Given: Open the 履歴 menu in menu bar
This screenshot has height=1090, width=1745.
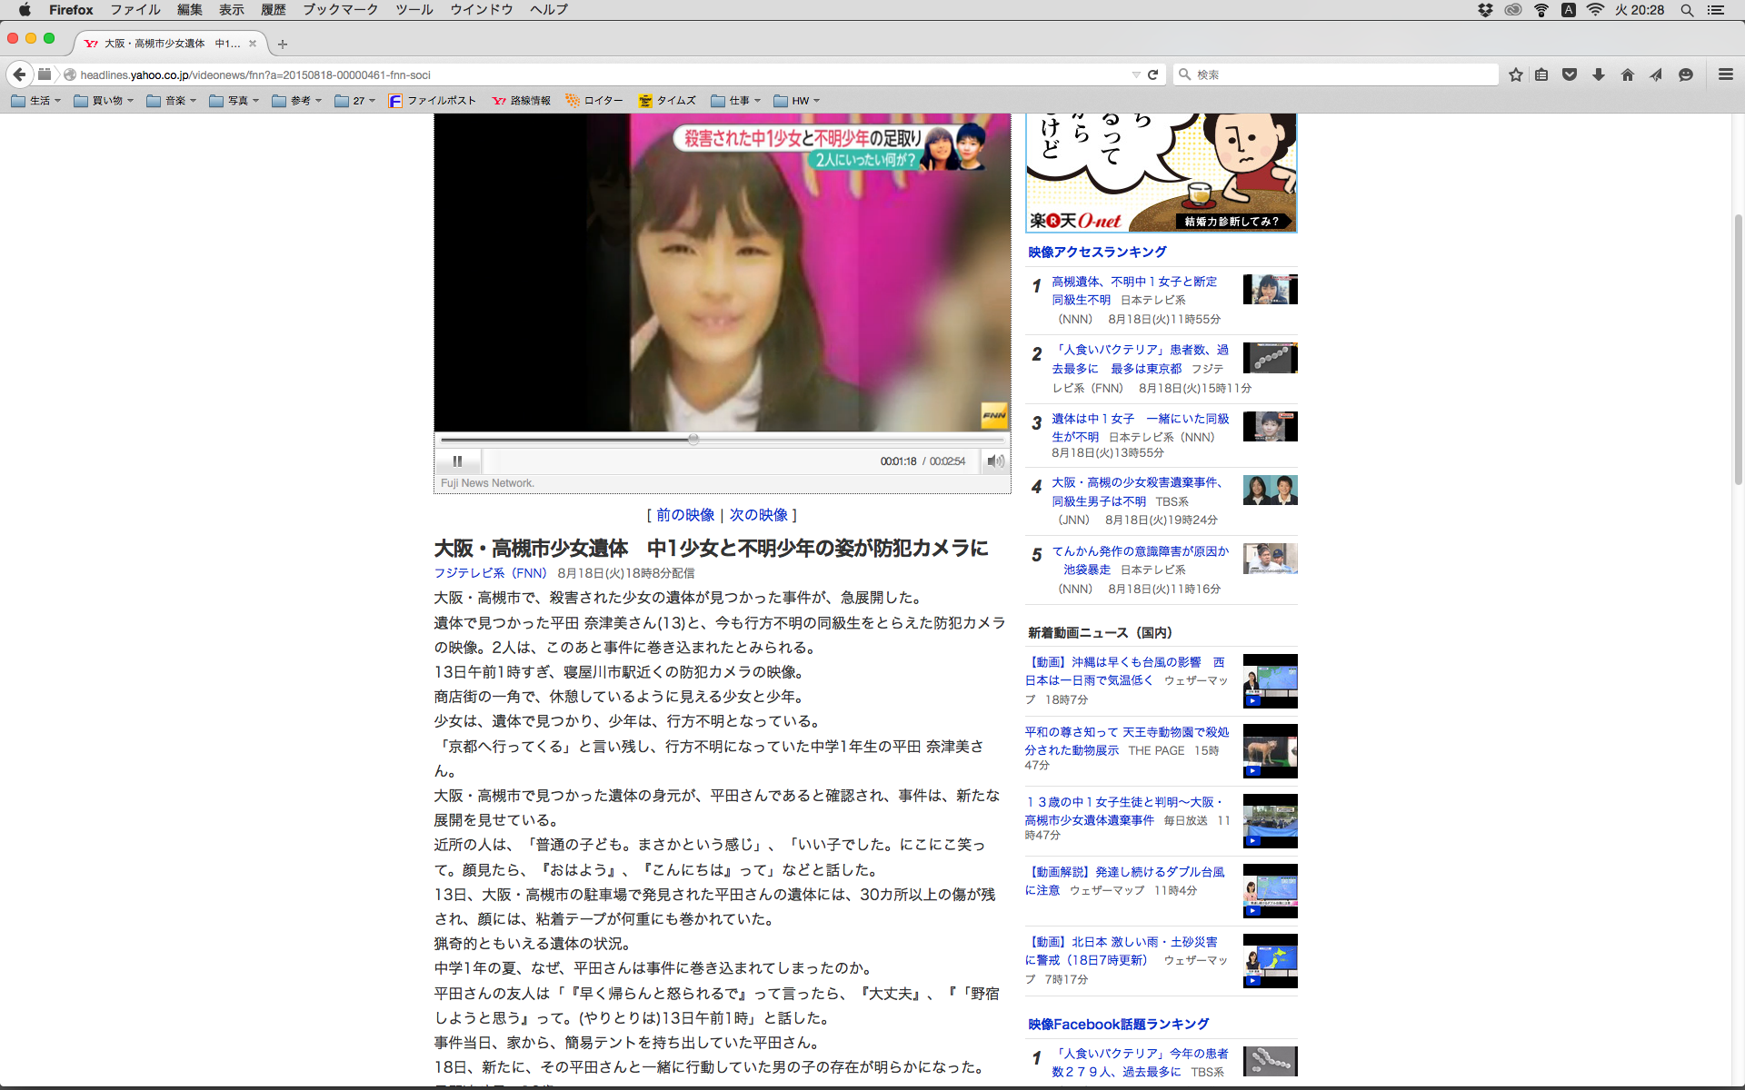Looking at the screenshot, I should [x=273, y=10].
